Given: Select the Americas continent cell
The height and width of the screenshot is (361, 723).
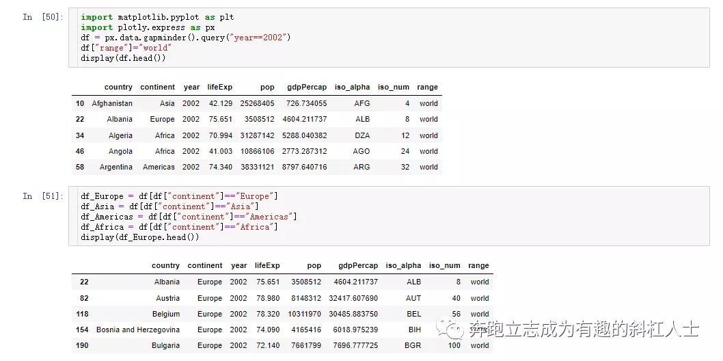Looking at the screenshot, I should (x=159, y=167).
